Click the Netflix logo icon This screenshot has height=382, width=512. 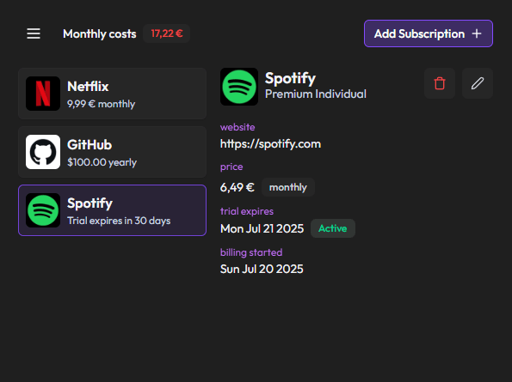pyautogui.click(x=43, y=94)
